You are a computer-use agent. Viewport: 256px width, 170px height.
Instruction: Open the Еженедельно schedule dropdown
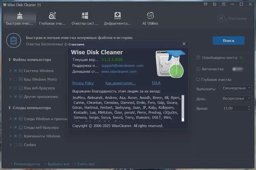coord(237,88)
